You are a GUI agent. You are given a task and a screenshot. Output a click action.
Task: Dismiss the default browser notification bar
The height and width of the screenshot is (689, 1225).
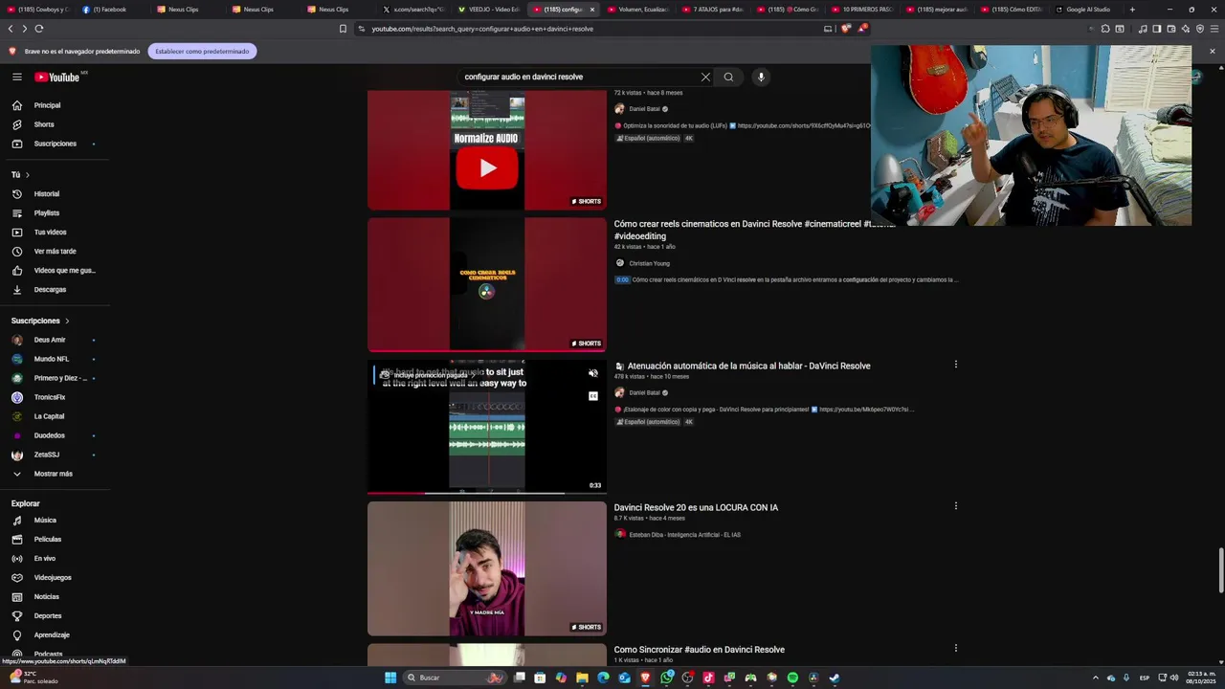point(1213,51)
